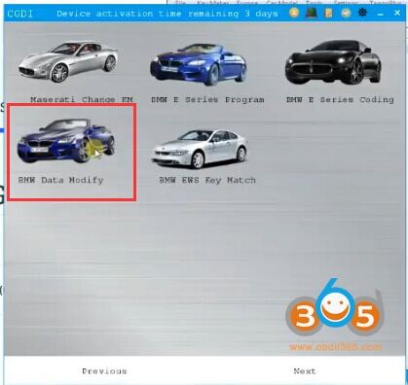Image resolution: width=408 pixels, height=385 pixels.
Task: Select the silver BMW EWS Key Match car
Action: pyautogui.click(x=200, y=149)
